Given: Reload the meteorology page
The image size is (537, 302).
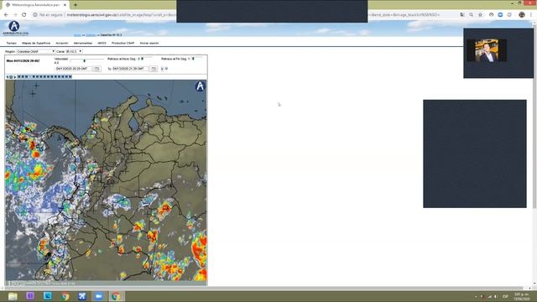Looking at the screenshot, I should [x=24, y=15].
